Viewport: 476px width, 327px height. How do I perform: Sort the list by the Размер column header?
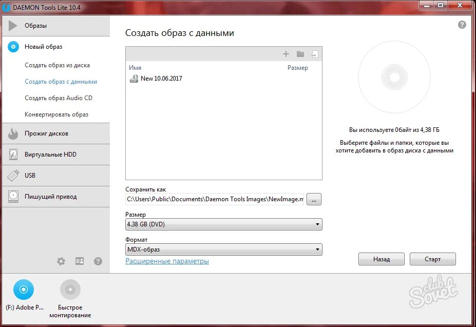[298, 68]
